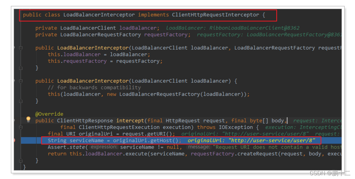Collapse the intercept method body fold marker
This screenshot has height=179, width=355.
tap(21, 128)
